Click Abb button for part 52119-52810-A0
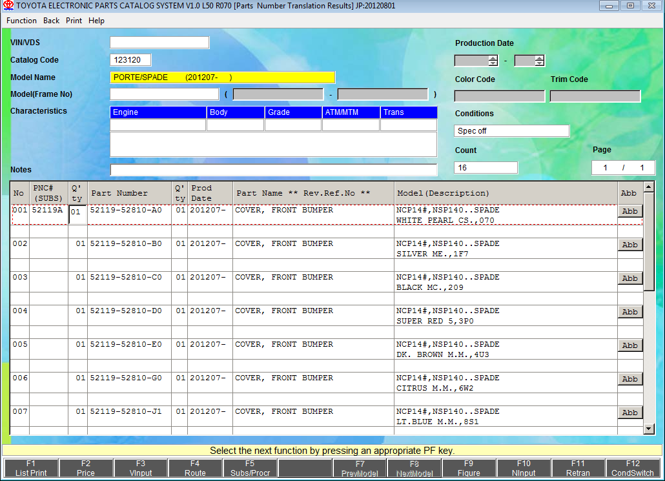The image size is (665, 481). pos(629,211)
